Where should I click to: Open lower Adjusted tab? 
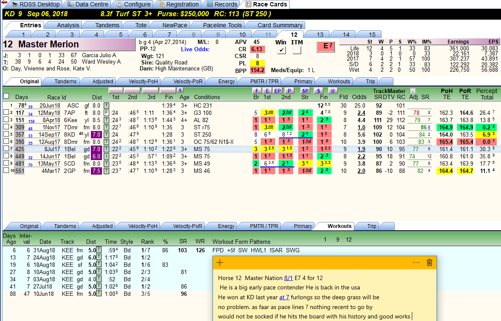(102, 226)
